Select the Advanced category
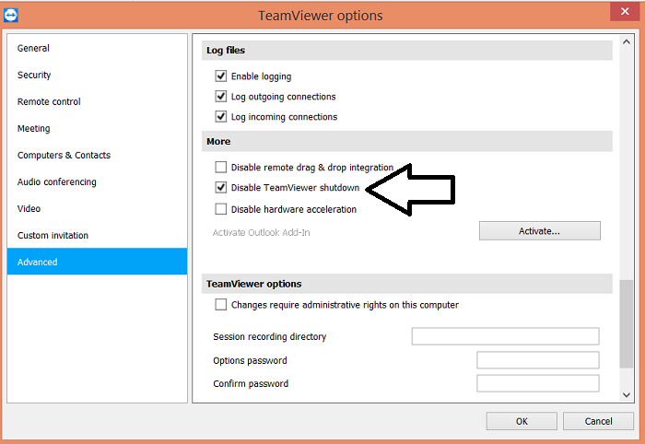Viewport: 645px width, 444px height. coord(97,262)
